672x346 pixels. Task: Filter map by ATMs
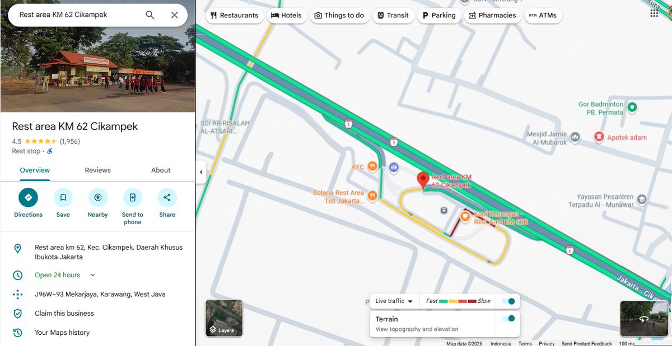pos(543,16)
